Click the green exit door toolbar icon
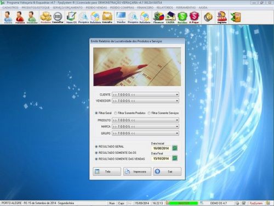Image resolution: width=274 pixels, height=206 pixels. [236, 18]
